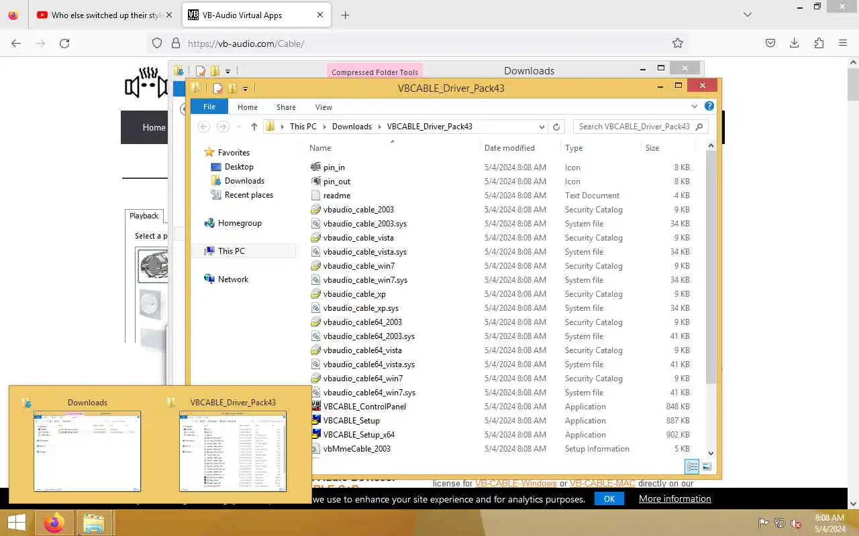The width and height of the screenshot is (859, 536).
Task: Select Homegroup in navigation pane
Action: point(240,223)
